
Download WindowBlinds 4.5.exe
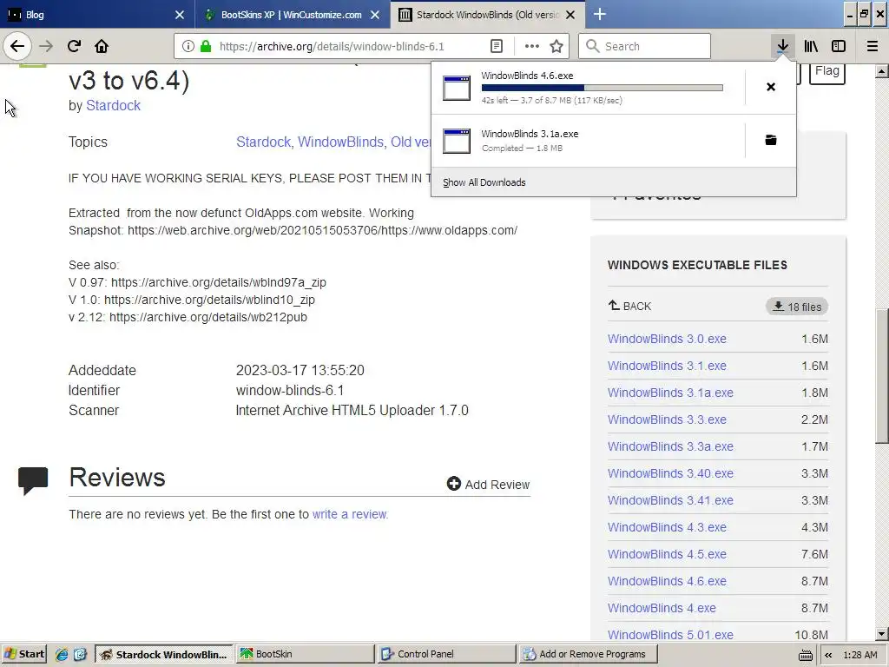pyautogui.click(x=667, y=554)
